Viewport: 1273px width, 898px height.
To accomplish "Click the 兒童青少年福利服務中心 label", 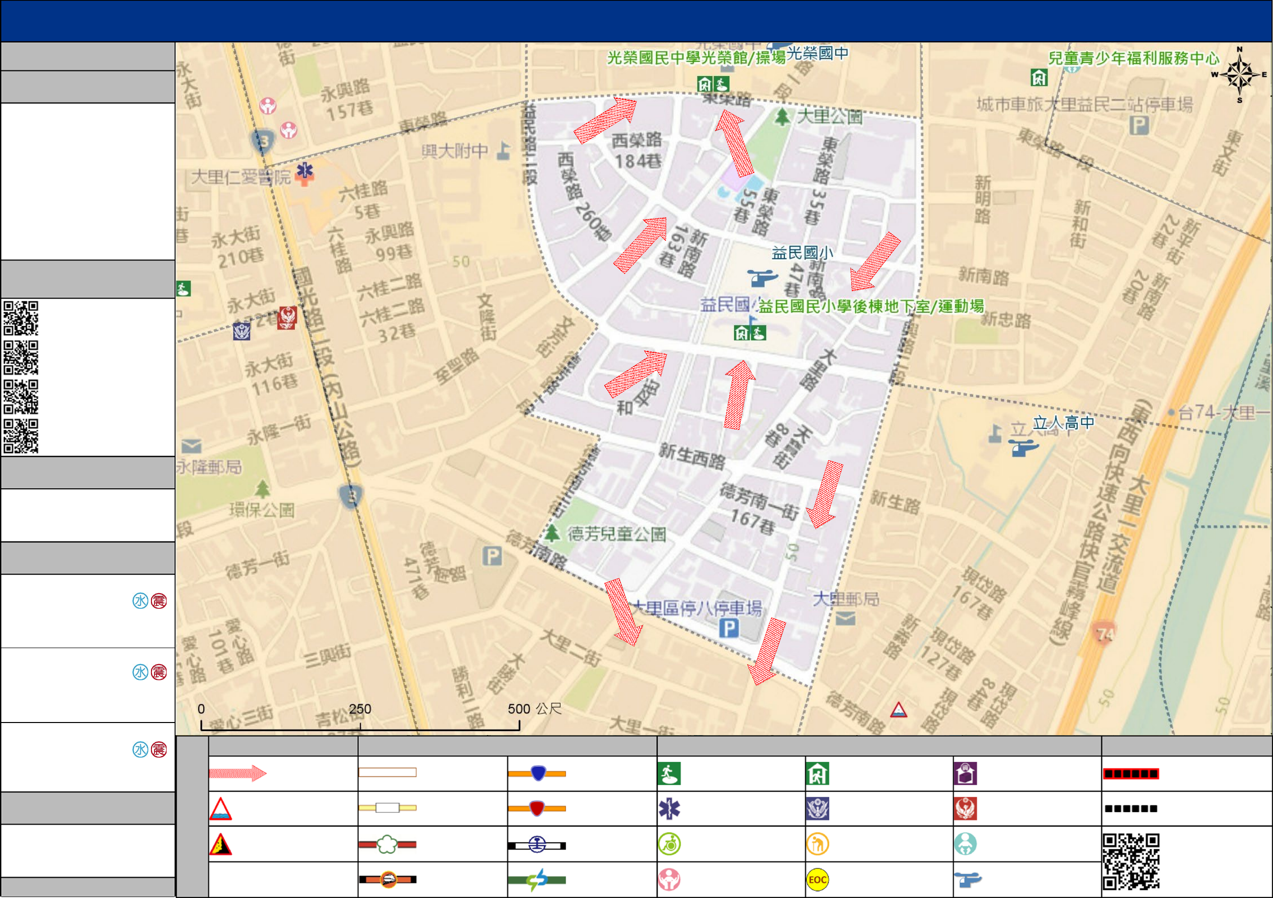I will (x=1133, y=58).
